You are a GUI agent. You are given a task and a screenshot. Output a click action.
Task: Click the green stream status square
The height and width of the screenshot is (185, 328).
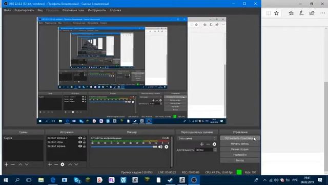point(239,172)
